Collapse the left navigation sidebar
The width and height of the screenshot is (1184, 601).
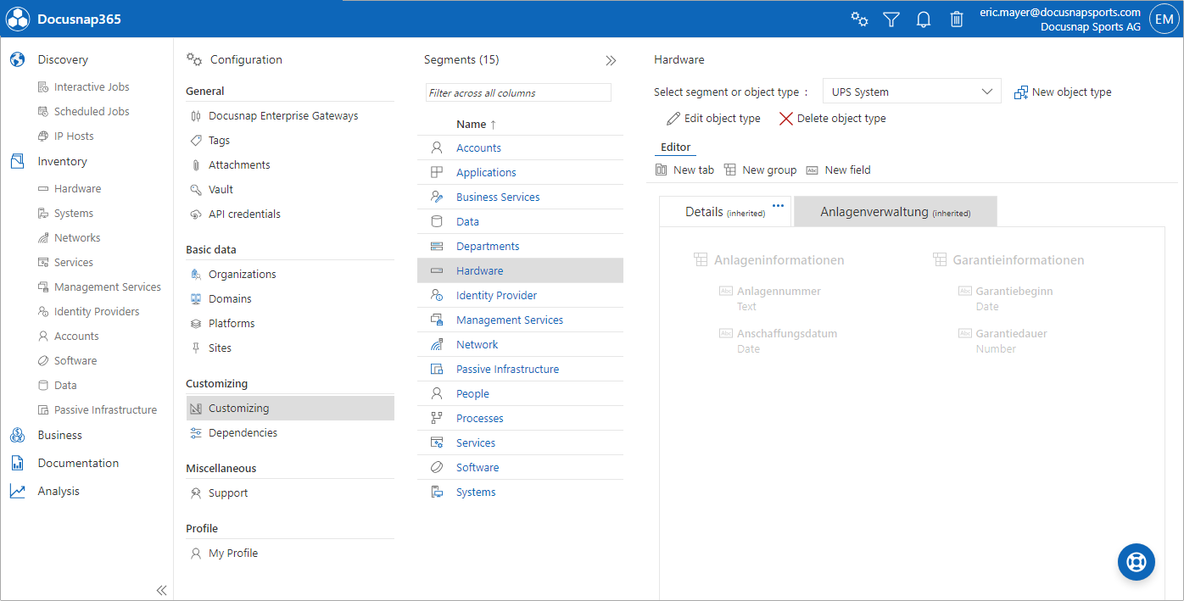pyautogui.click(x=161, y=590)
